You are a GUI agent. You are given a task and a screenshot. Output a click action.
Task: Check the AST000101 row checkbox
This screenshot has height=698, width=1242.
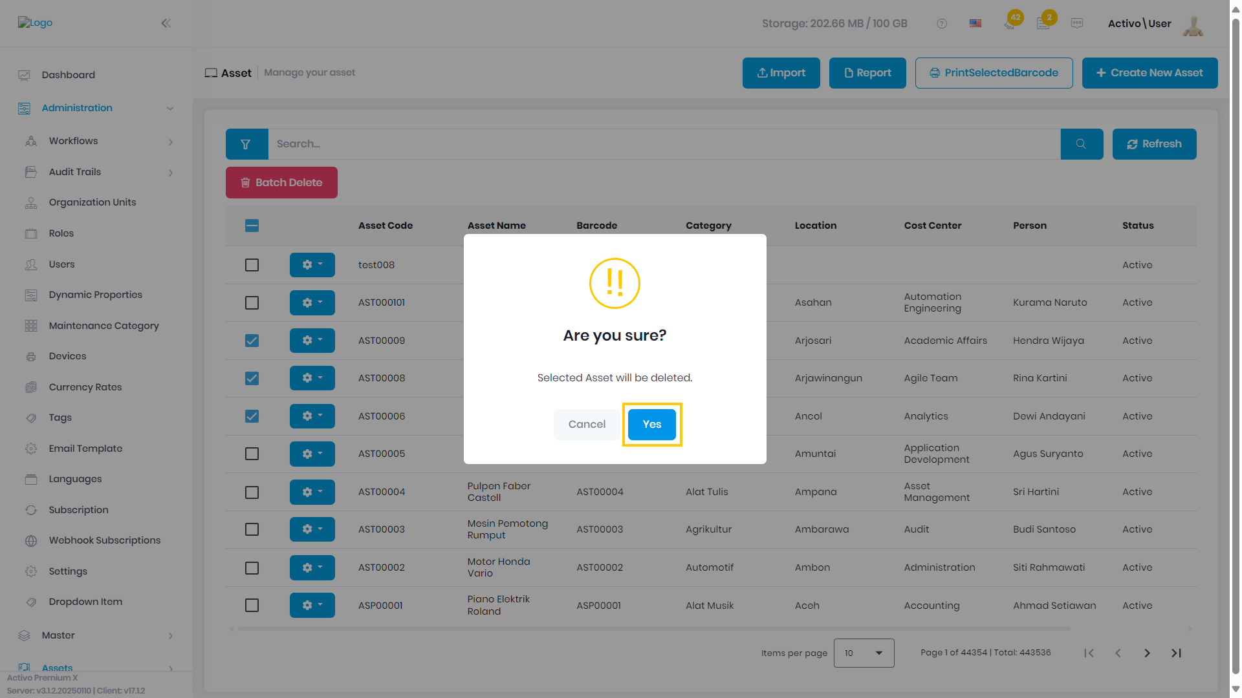[x=252, y=302]
